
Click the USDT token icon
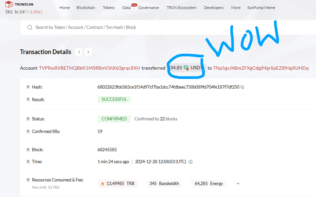coord(186,68)
